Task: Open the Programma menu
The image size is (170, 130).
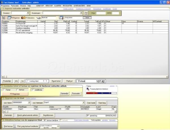Action: tap(5, 6)
